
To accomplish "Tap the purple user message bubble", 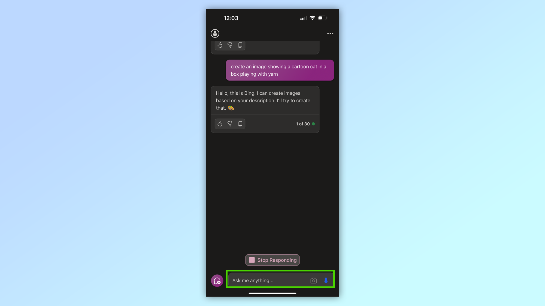I will click(280, 70).
